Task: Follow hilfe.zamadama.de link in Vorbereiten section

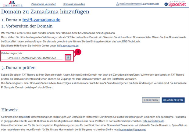Action: point(68,45)
